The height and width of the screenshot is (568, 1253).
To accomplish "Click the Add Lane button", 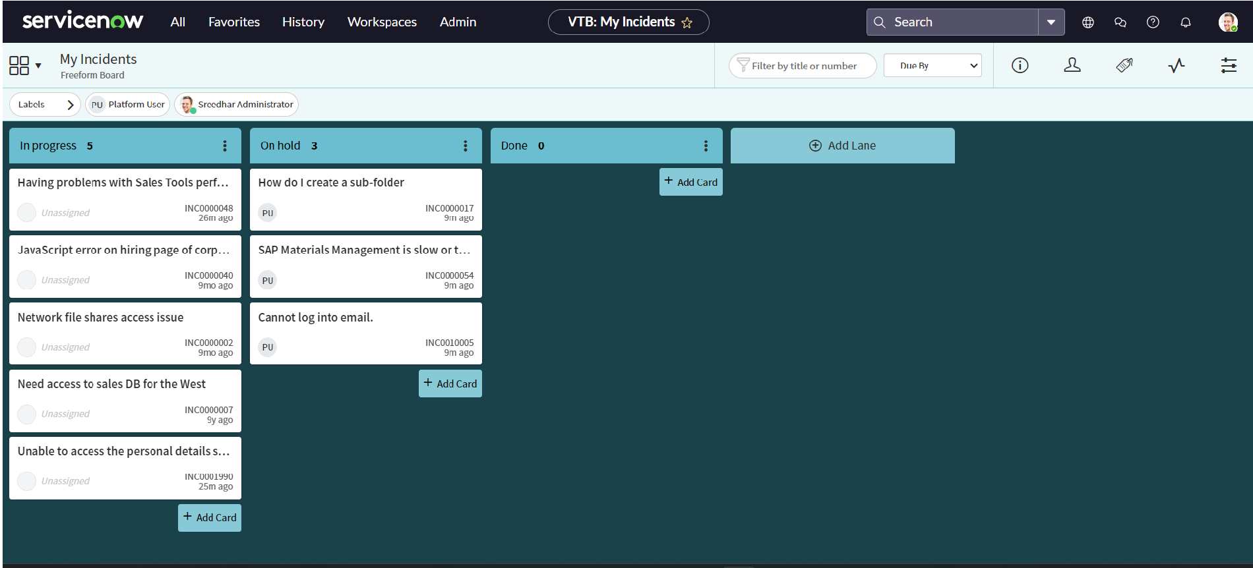I will [x=843, y=146].
